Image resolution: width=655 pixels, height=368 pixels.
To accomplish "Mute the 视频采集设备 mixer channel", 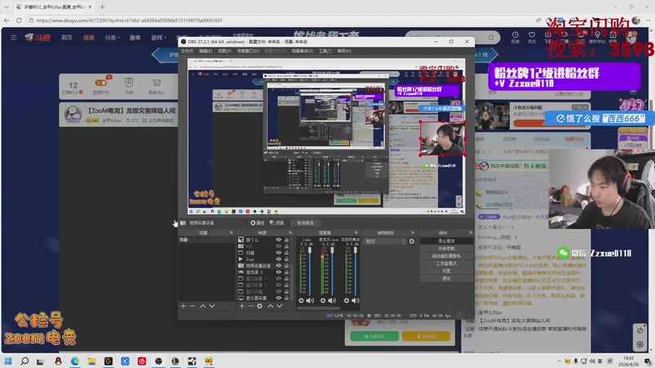I will [355, 300].
